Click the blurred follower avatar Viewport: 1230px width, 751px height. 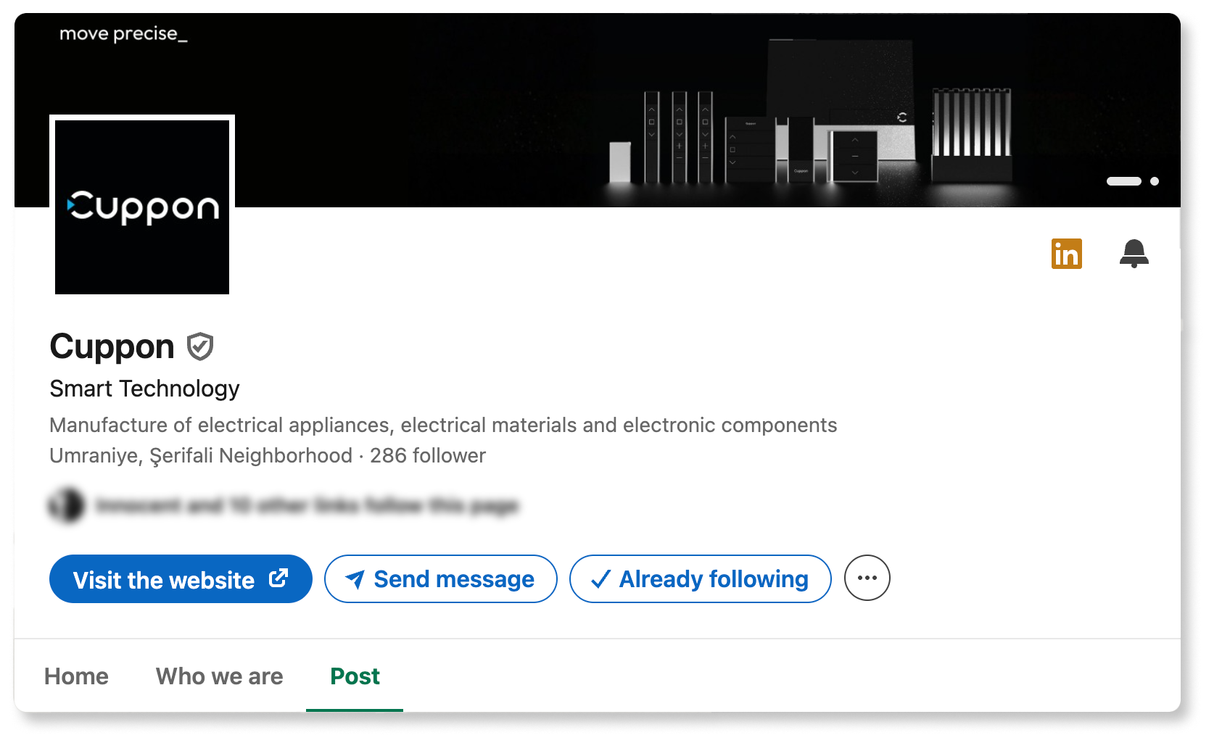coord(67,505)
